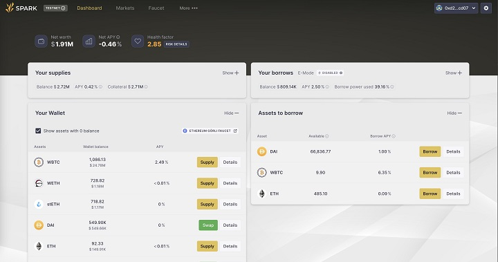Viewport: 498px width, 262px height.
Task: Open Details for DAI in wallet
Action: coord(230,225)
